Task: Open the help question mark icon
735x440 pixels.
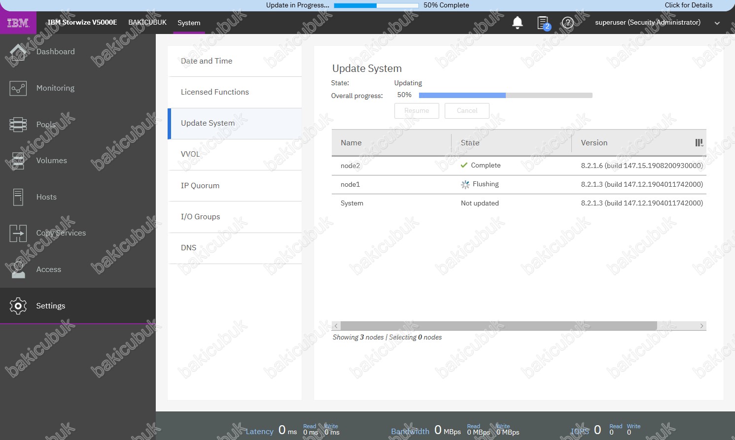Action: 568,23
